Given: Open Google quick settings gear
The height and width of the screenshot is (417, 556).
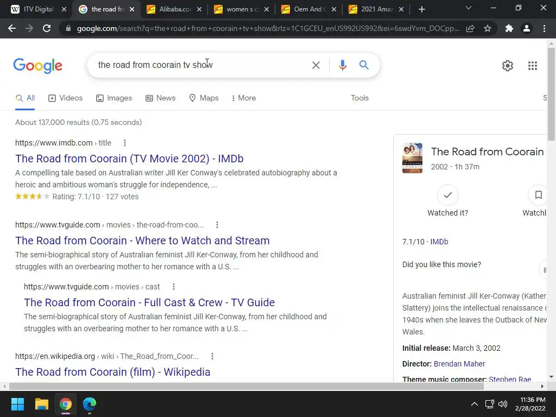Looking at the screenshot, I should tap(508, 66).
